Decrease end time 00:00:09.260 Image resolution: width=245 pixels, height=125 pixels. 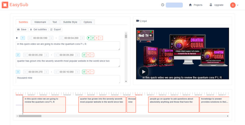tap(56, 55)
